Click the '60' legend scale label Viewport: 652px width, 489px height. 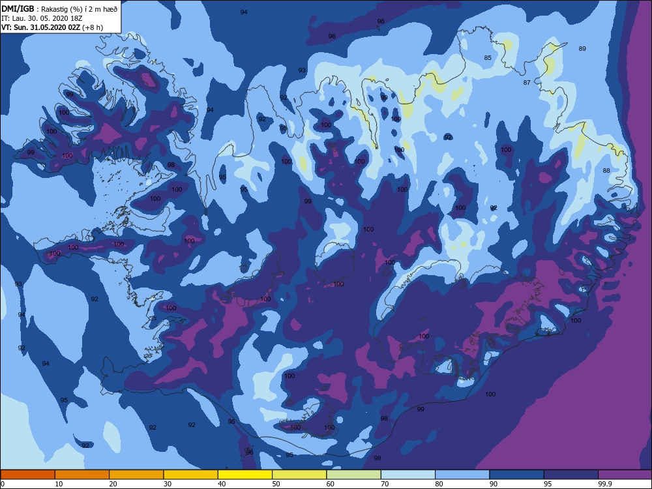tap(330, 484)
